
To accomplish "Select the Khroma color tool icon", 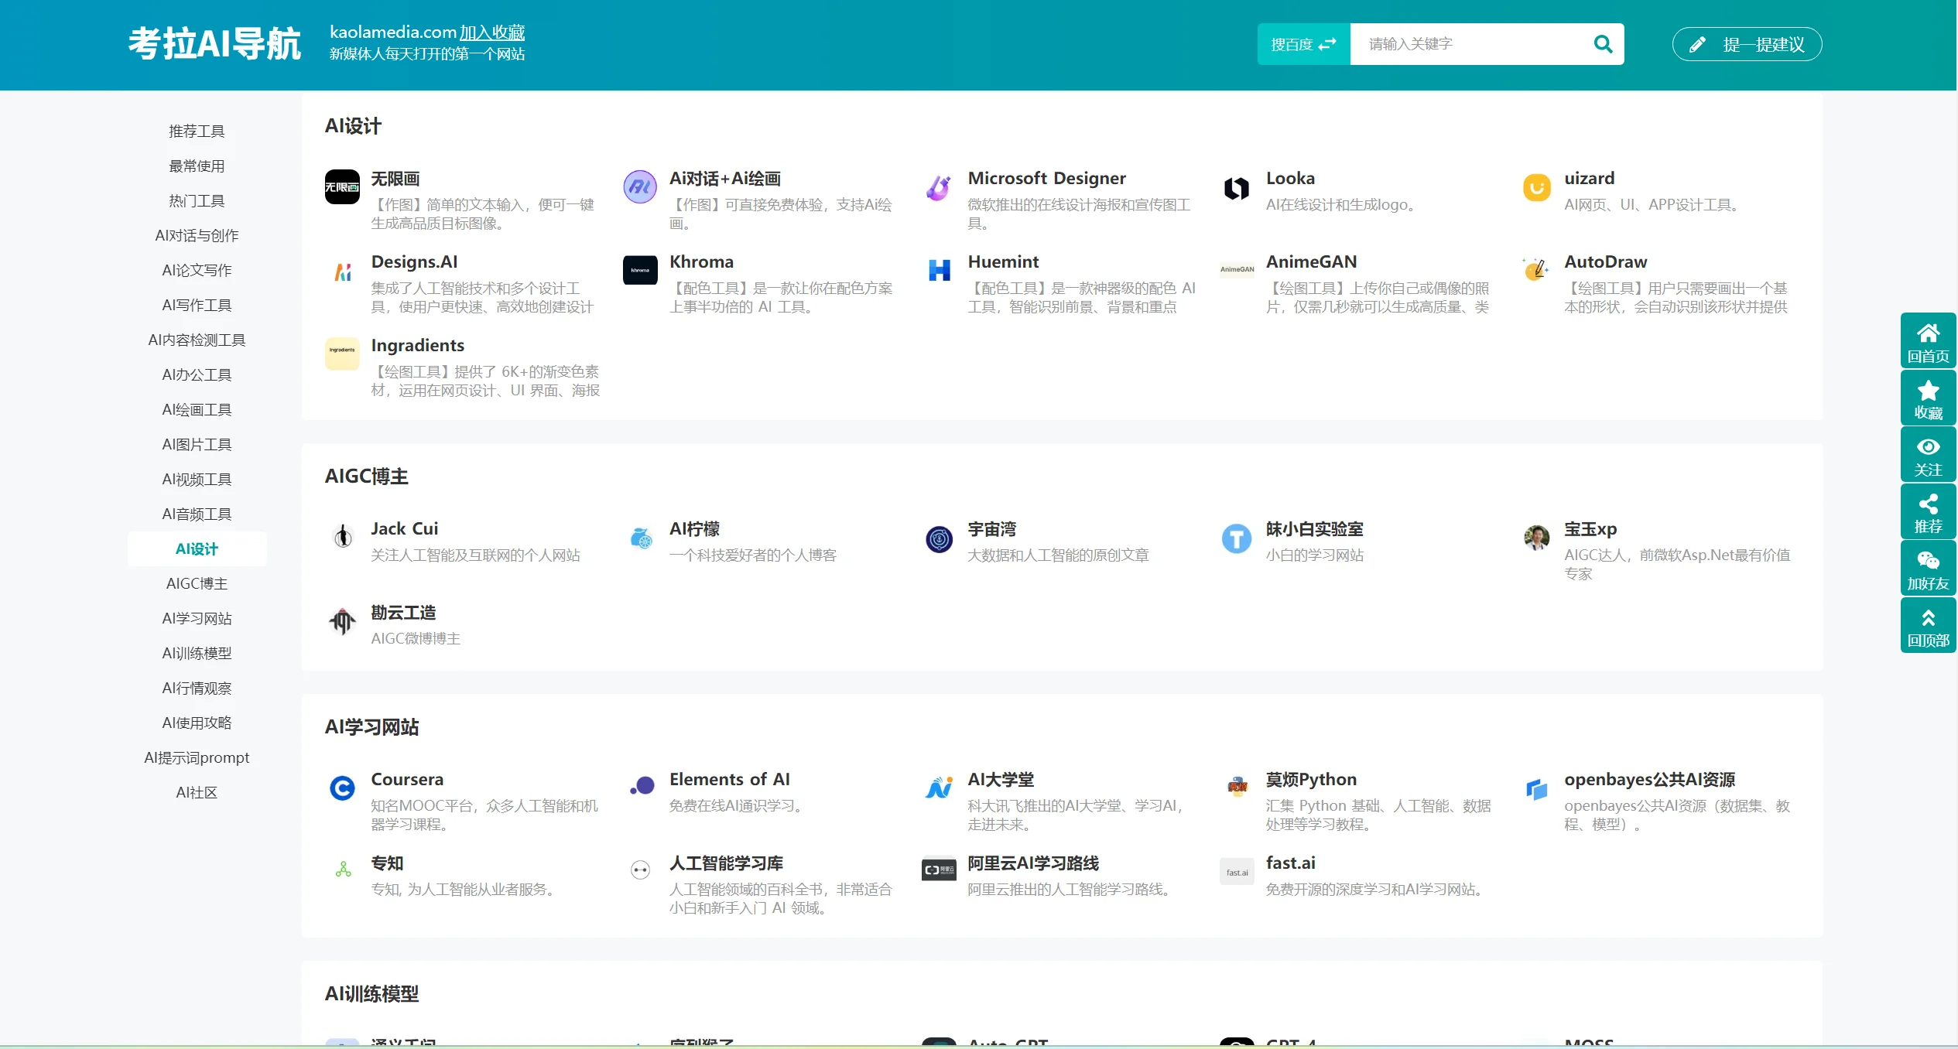I will (640, 271).
